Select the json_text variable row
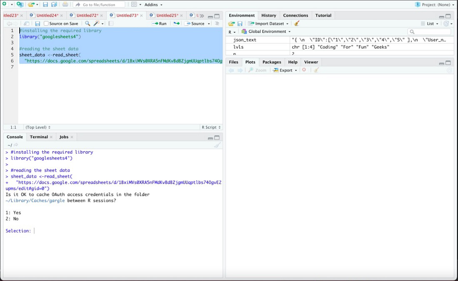This screenshot has height=281, width=458. 340,40
